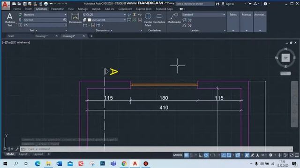Click the Sign In button
The width and height of the screenshot is (300, 168).
[228, 4]
